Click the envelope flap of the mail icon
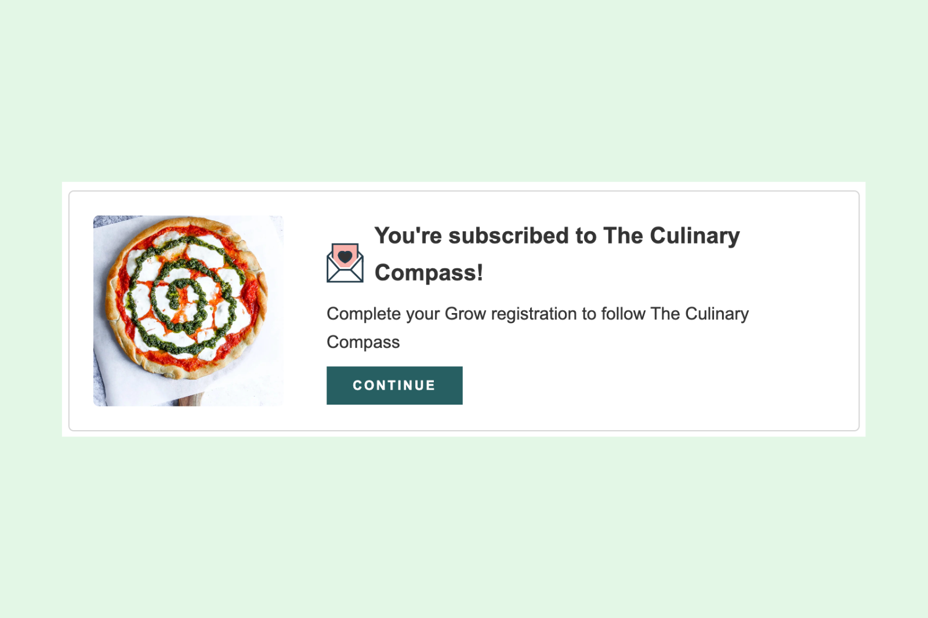Viewport: 928px width, 618px height. [x=345, y=272]
